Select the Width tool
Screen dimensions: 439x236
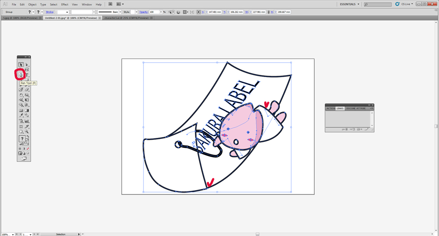click(x=21, y=100)
